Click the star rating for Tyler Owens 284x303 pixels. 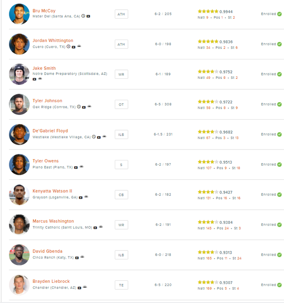[x=208, y=162]
